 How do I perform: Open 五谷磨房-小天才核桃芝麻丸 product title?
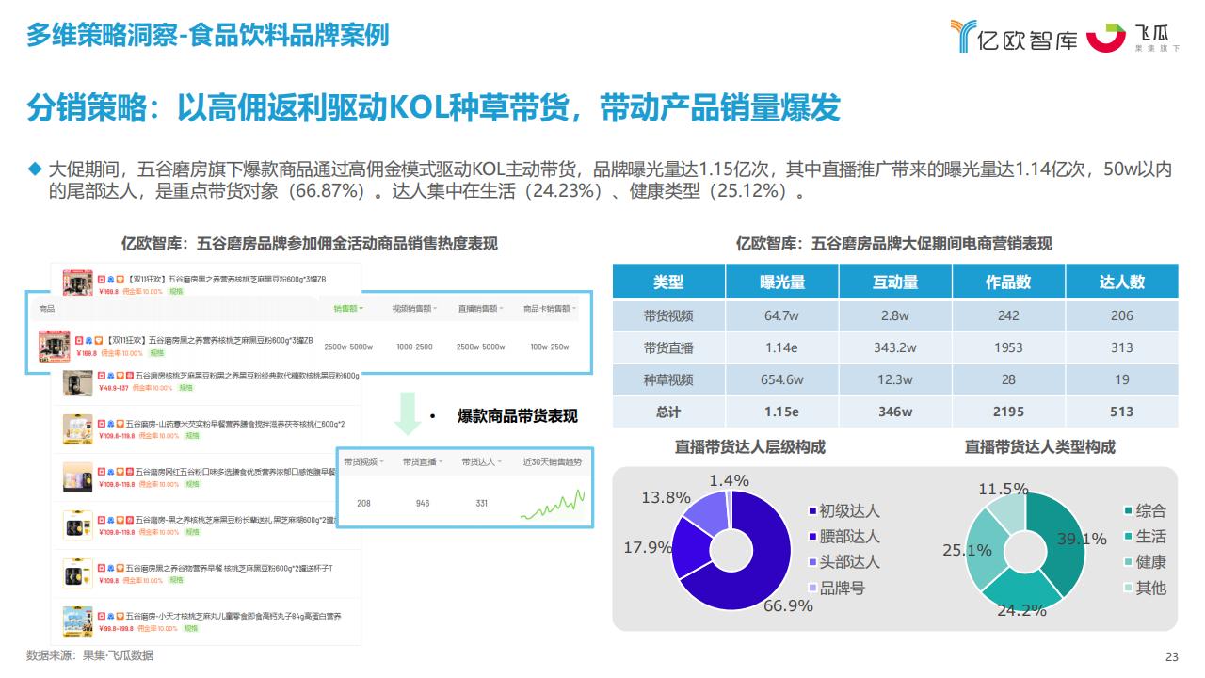click(233, 616)
